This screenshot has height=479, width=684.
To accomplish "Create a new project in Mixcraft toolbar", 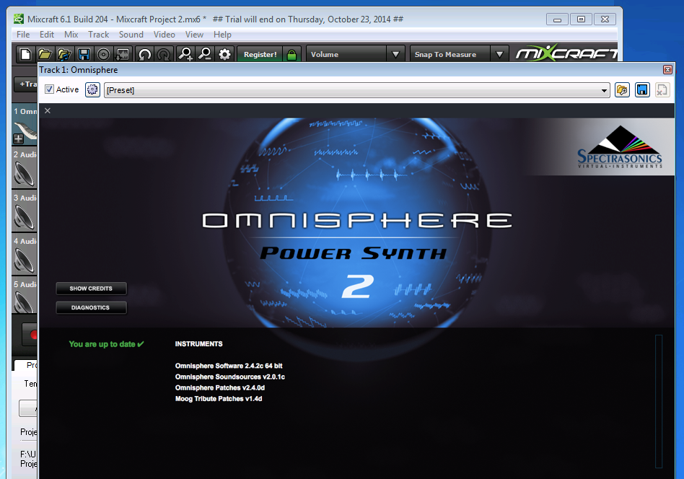I will pyautogui.click(x=26, y=55).
